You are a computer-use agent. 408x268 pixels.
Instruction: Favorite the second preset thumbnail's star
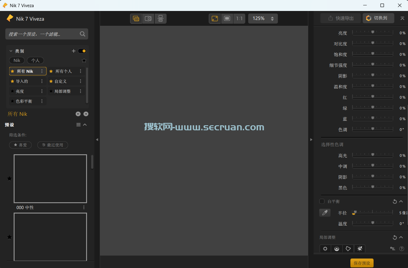tap(10, 237)
